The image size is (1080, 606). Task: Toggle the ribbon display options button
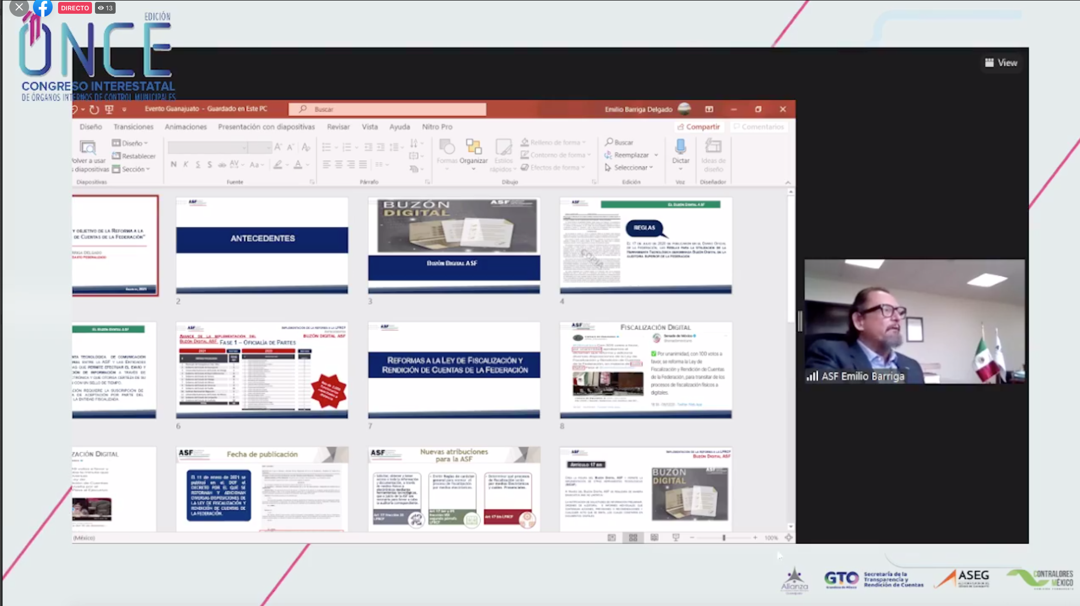tap(709, 109)
